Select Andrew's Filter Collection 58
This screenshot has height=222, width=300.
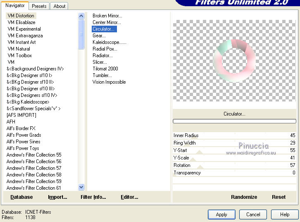tap(34, 175)
